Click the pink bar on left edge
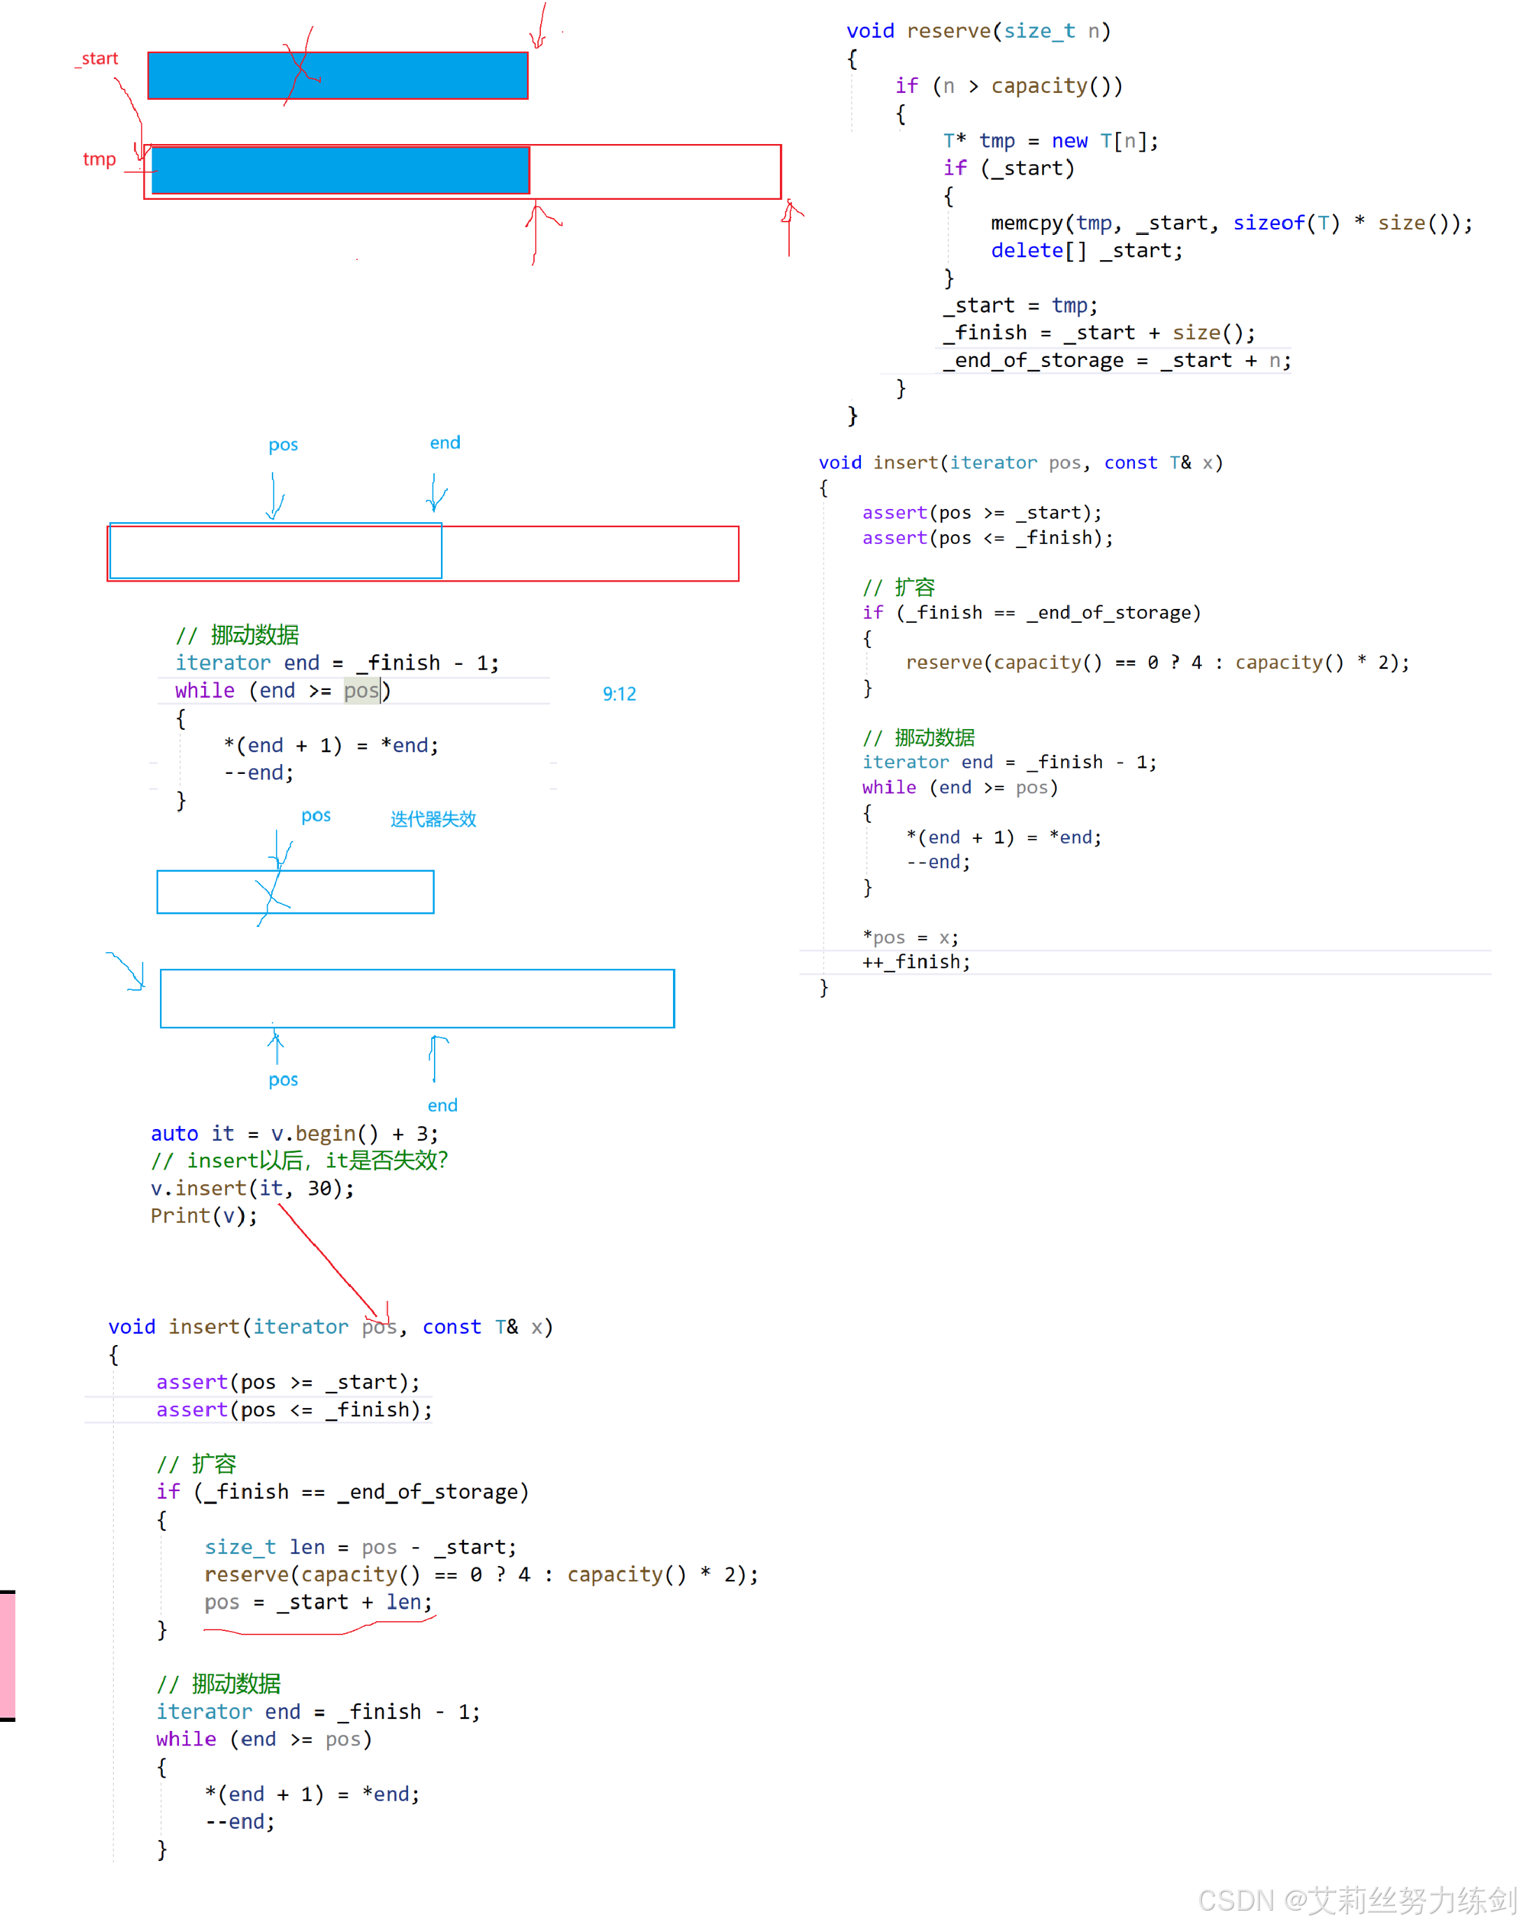This screenshot has width=1520, height=1926. pos(7,1655)
